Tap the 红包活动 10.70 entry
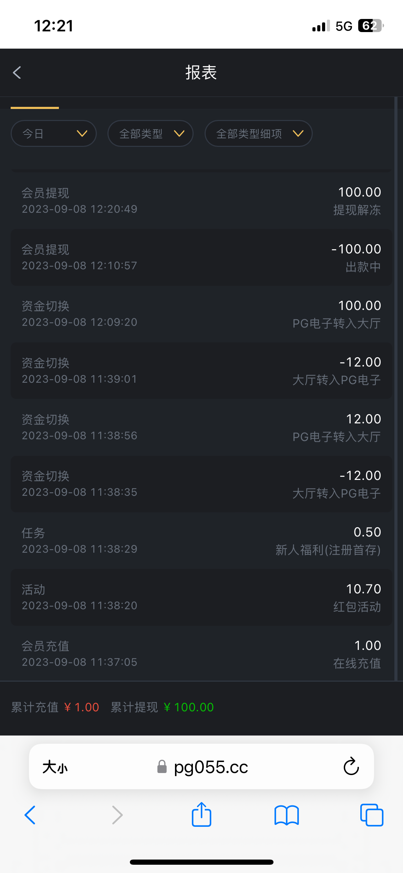This screenshot has height=873, width=403. pos(201,597)
